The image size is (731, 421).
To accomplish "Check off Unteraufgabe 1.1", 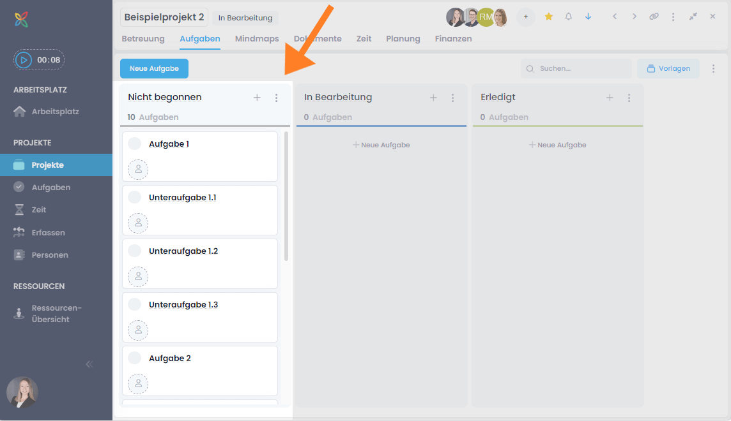I will (134, 197).
